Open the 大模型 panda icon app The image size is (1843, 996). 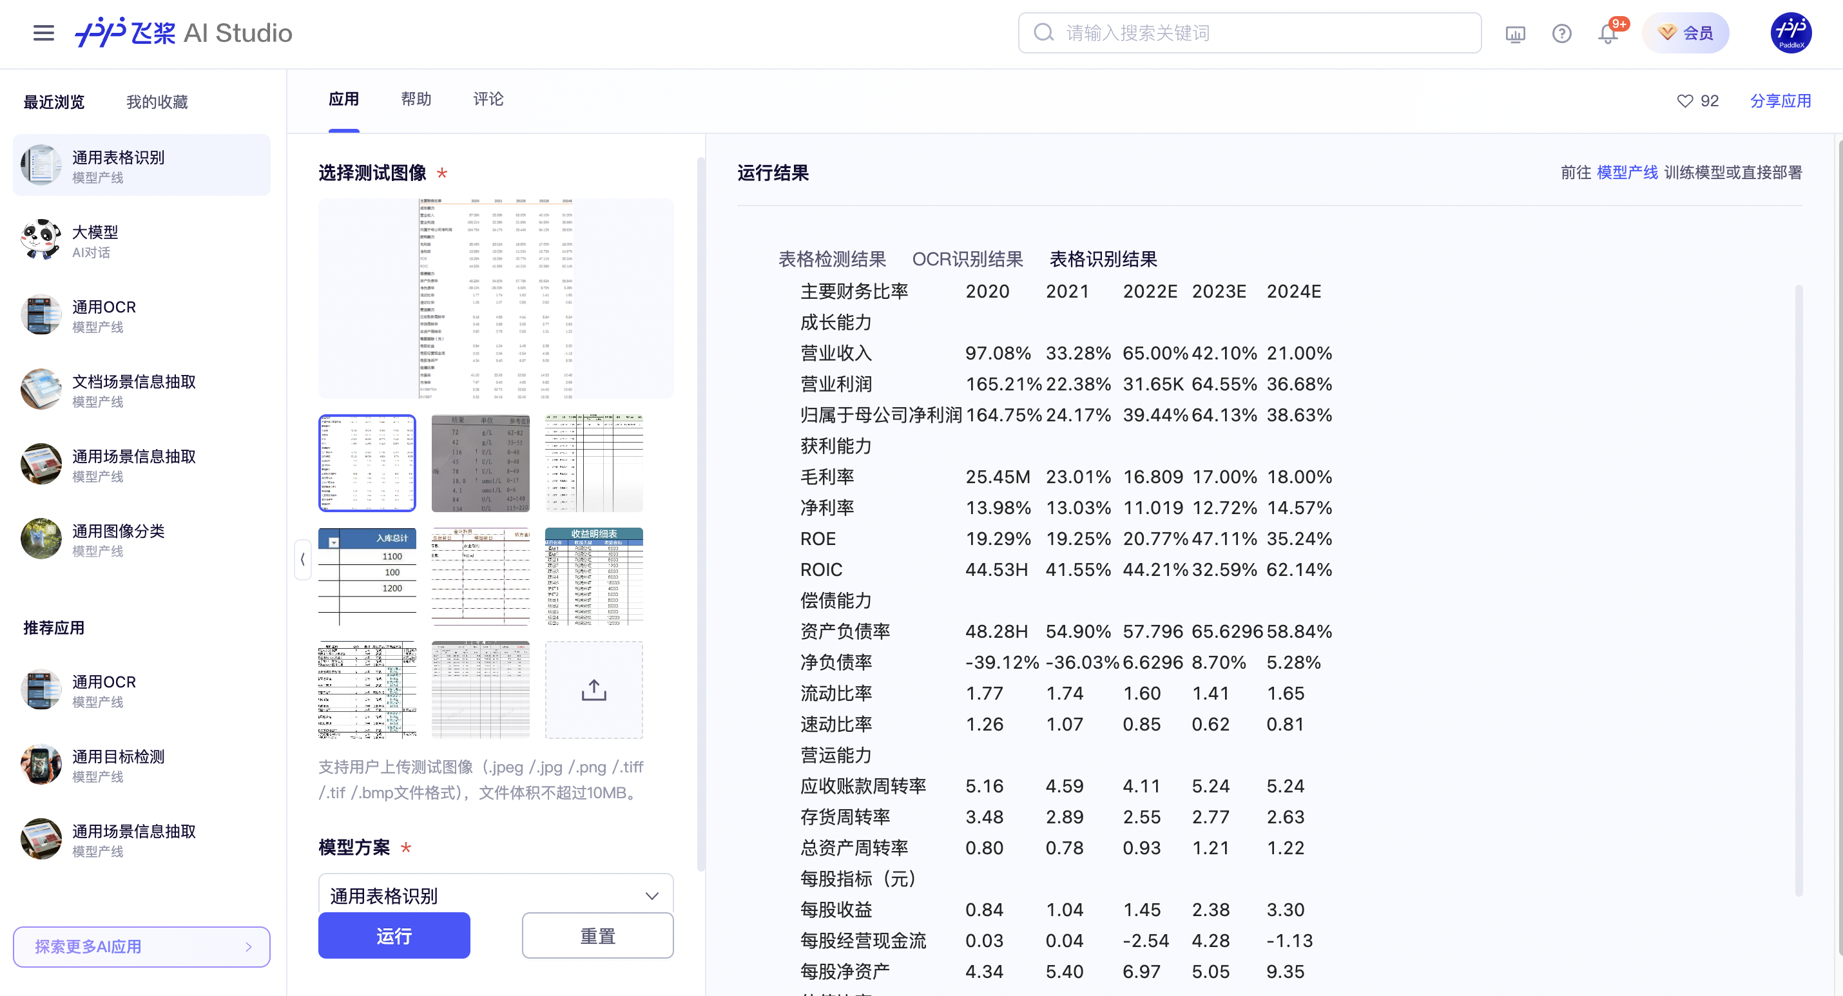(41, 240)
